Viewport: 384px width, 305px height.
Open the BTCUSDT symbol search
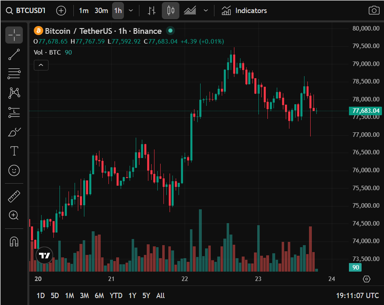pos(26,11)
